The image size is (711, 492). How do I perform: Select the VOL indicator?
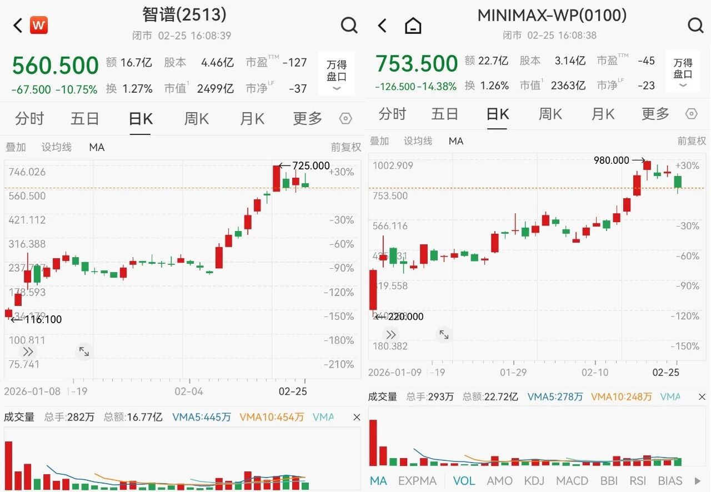464,481
